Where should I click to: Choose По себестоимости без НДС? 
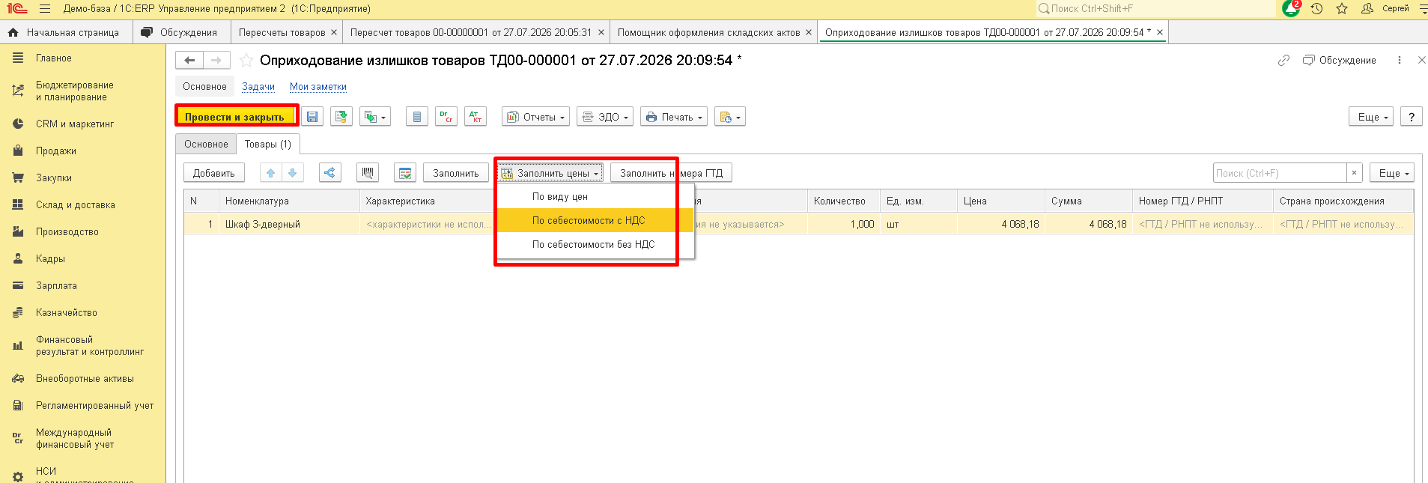(596, 244)
